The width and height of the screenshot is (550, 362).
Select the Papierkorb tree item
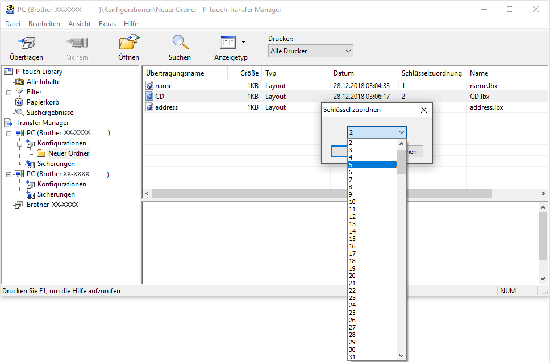(x=43, y=102)
